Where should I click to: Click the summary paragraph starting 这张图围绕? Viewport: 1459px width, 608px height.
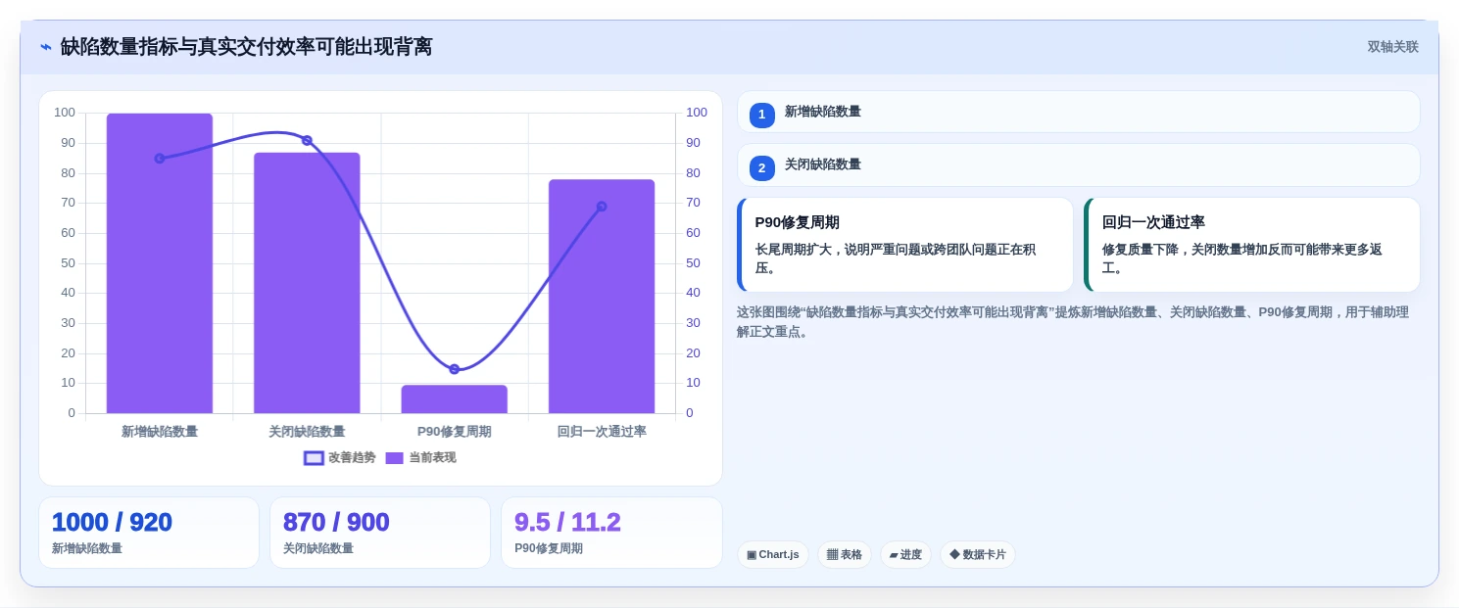(x=1073, y=322)
